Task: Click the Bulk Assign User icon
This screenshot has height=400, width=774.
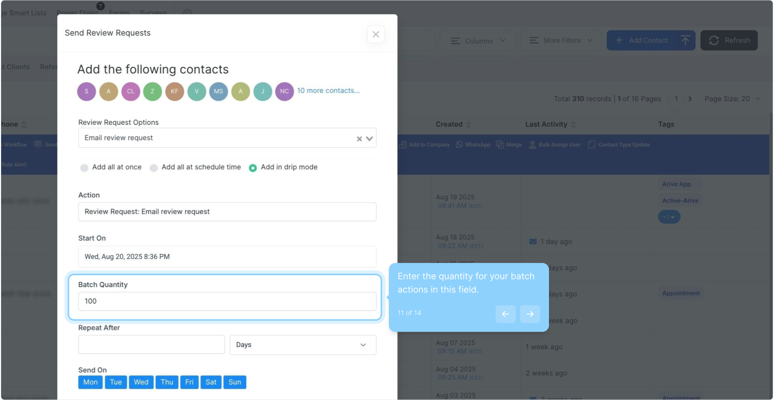Action: [532, 145]
